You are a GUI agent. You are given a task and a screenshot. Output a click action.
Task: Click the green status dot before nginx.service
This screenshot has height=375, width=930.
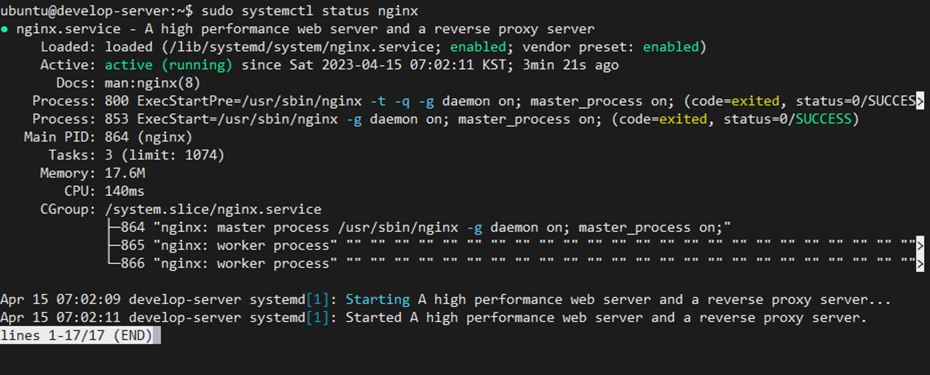(5, 29)
